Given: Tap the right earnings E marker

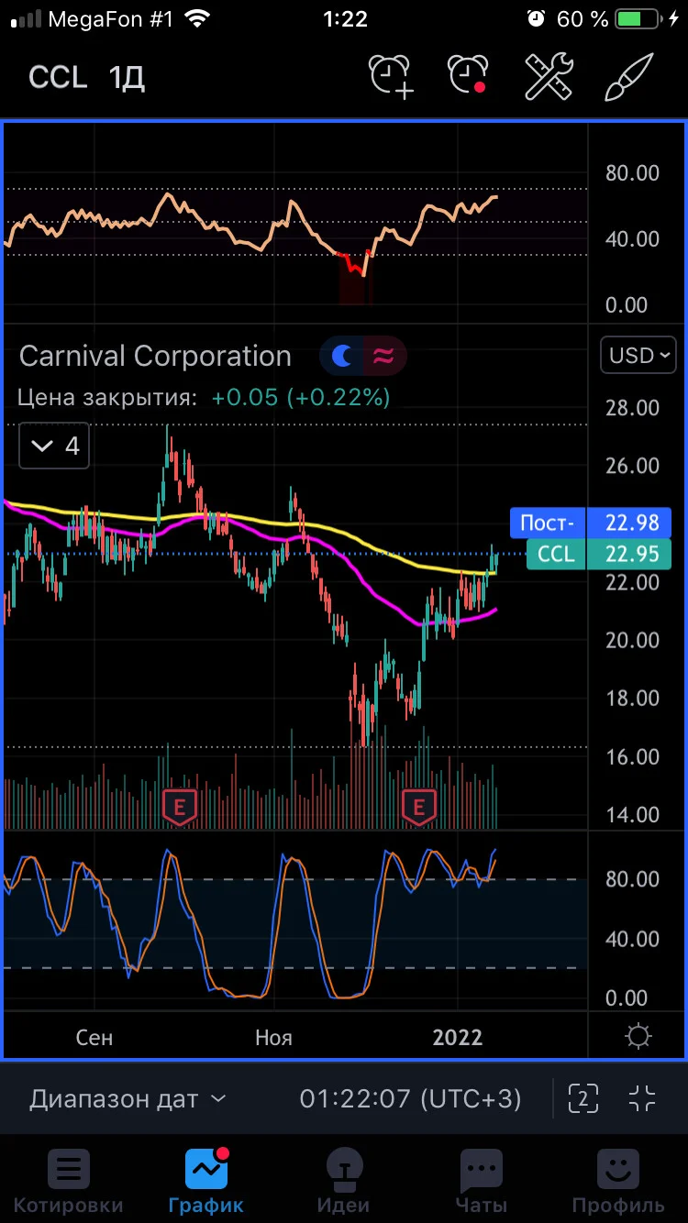Looking at the screenshot, I should (x=419, y=807).
